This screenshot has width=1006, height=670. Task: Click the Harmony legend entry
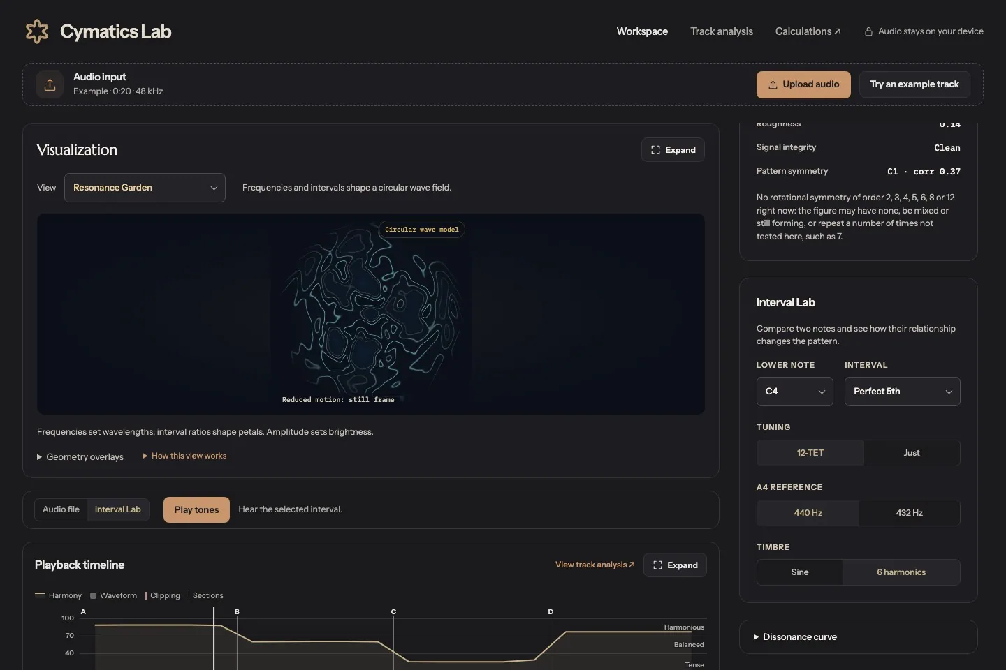point(59,595)
